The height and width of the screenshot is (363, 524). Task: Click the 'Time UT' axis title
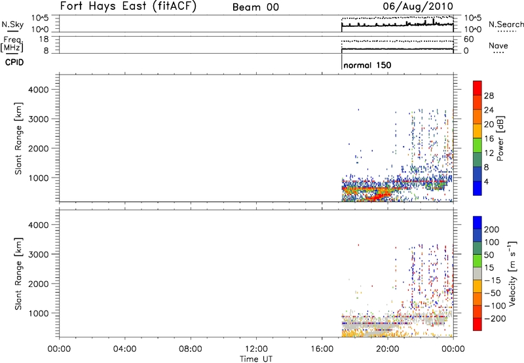(x=256, y=359)
